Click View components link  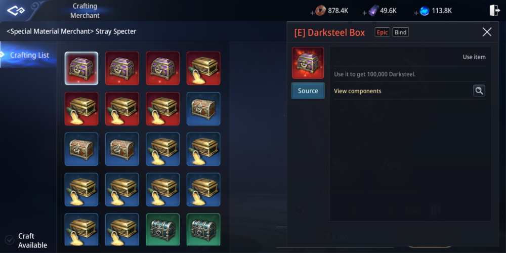coord(358,91)
